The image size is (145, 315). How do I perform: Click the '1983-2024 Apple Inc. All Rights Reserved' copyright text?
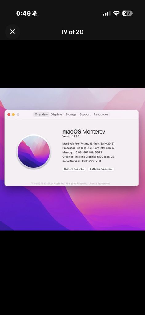[64, 183]
